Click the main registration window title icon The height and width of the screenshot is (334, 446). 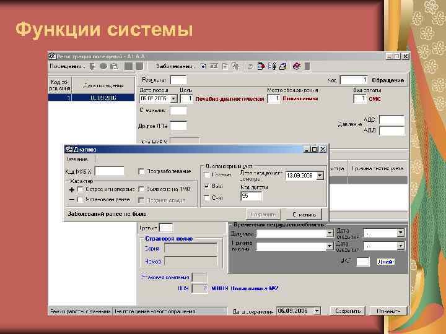[x=52, y=56]
